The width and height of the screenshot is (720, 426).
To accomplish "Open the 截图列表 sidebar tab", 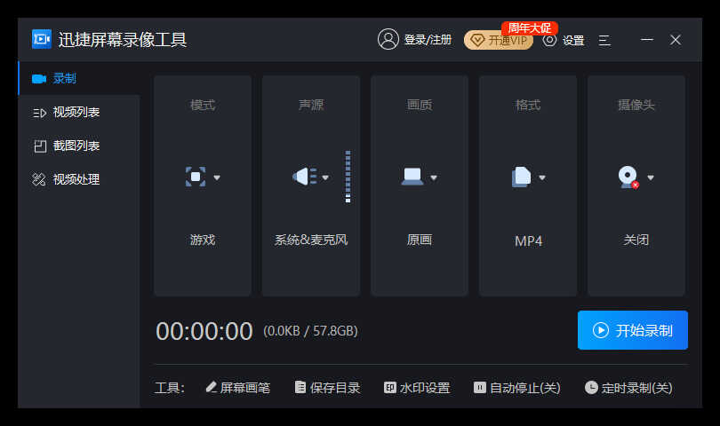I will point(79,146).
